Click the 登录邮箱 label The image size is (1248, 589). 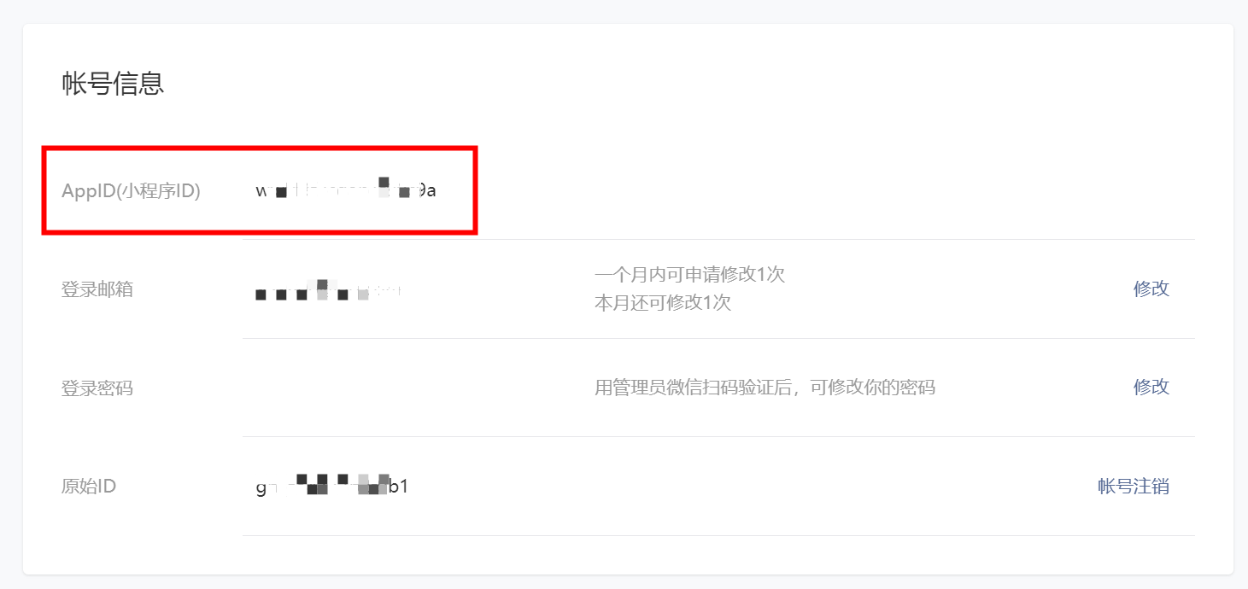point(97,289)
